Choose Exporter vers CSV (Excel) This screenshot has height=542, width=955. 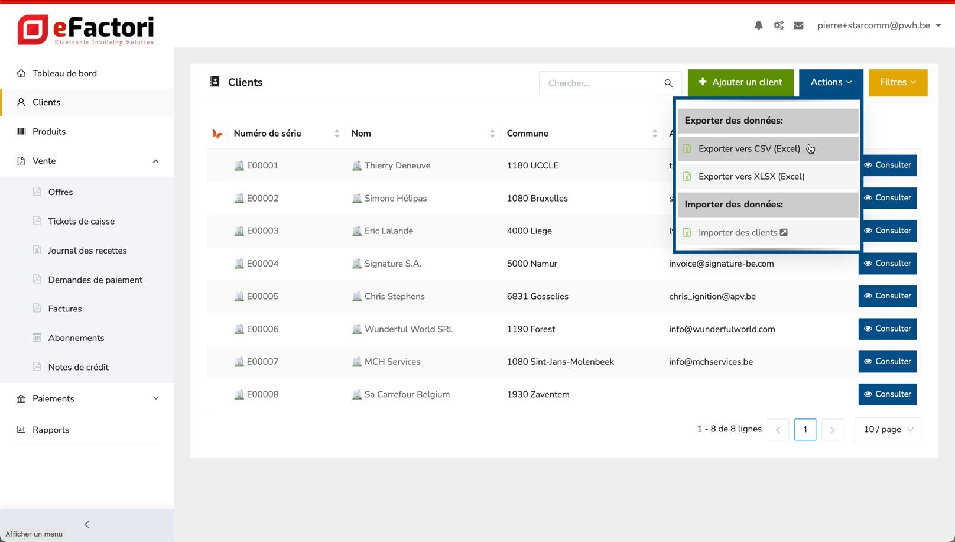(x=749, y=149)
